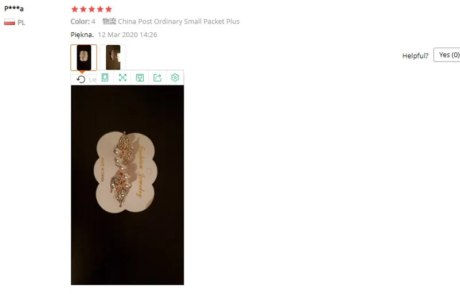
Task: Click the PL country code
Action: [x=21, y=22]
